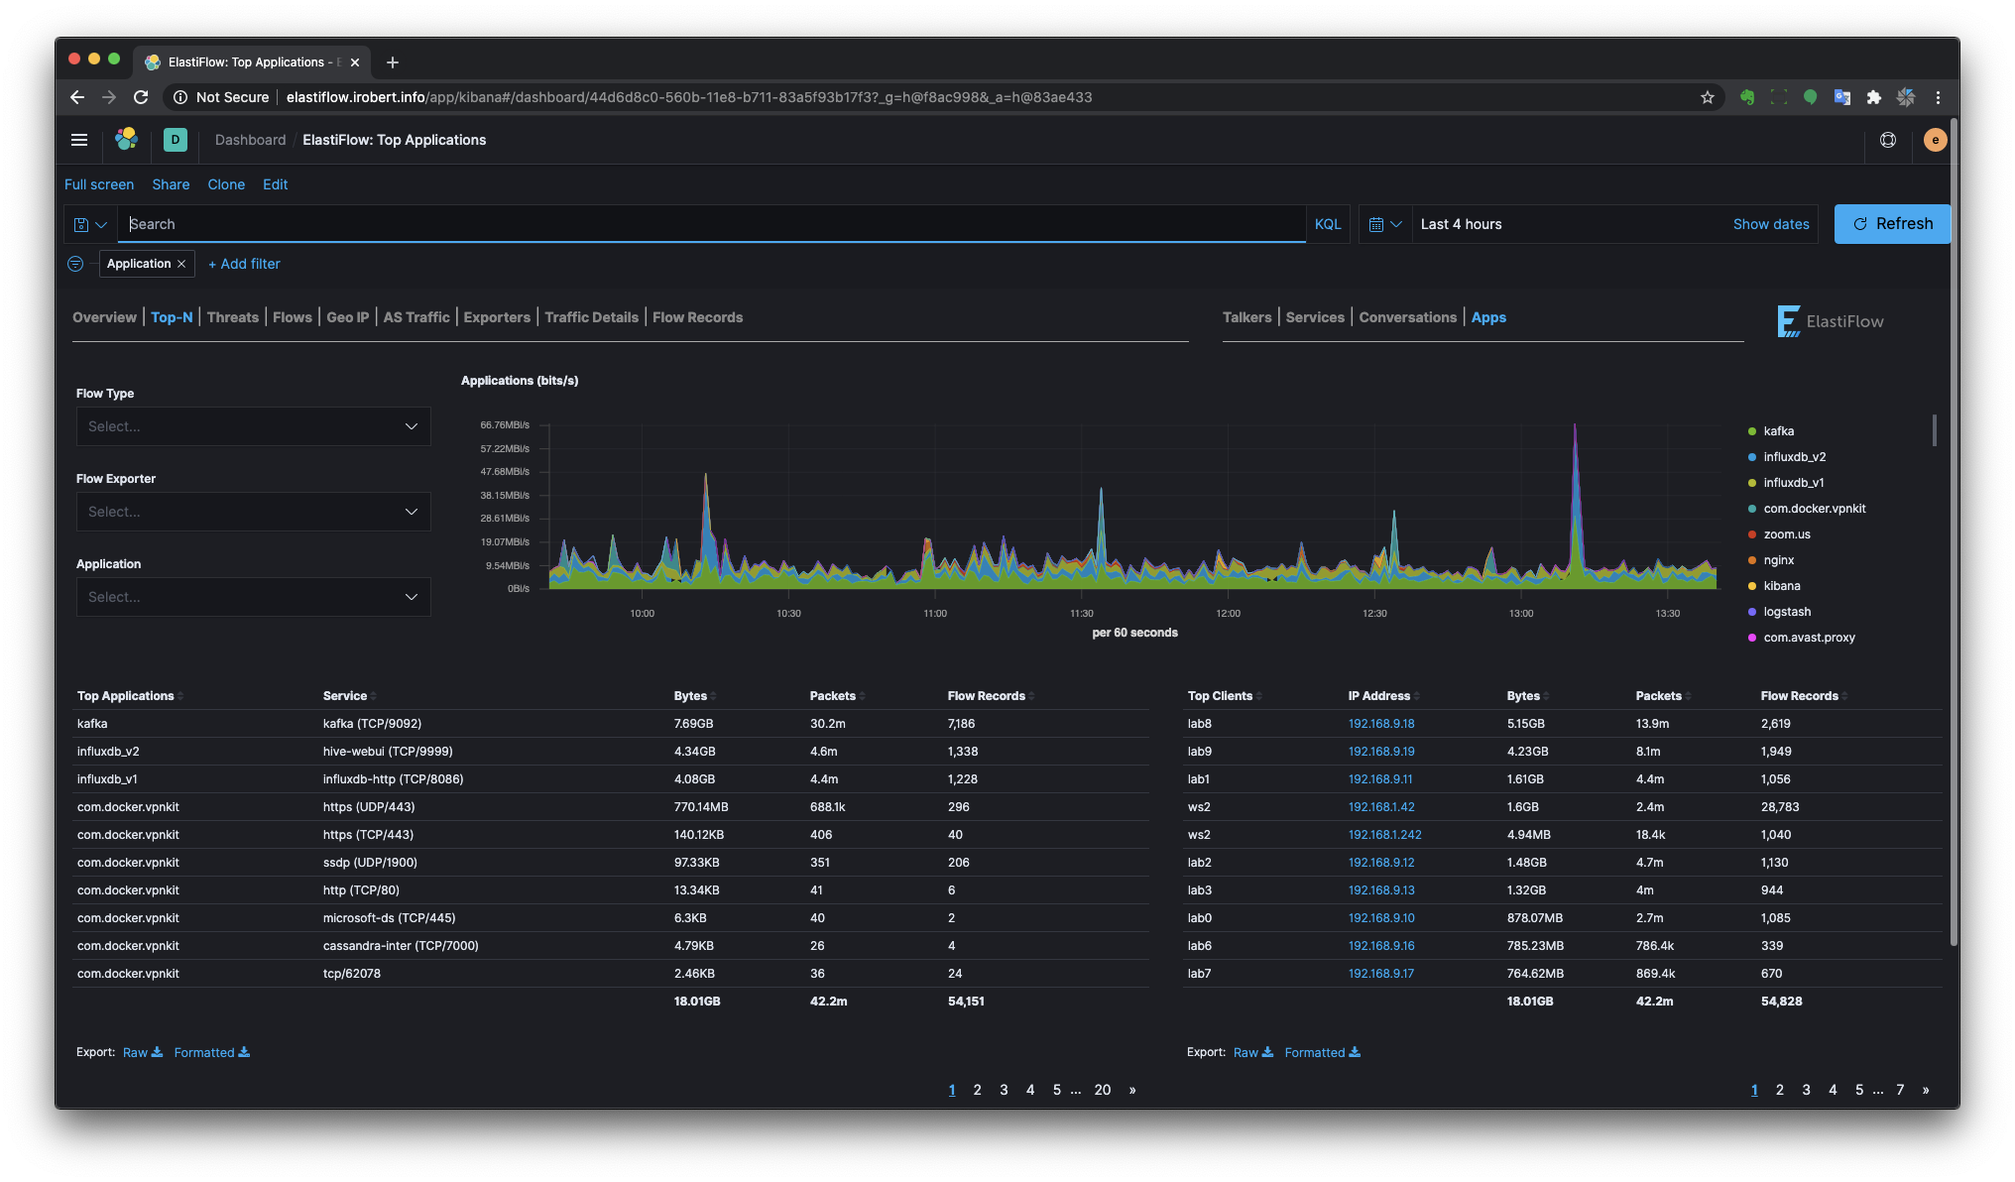2015x1182 pixels.
Task: Click Add filter
Action: click(x=244, y=264)
